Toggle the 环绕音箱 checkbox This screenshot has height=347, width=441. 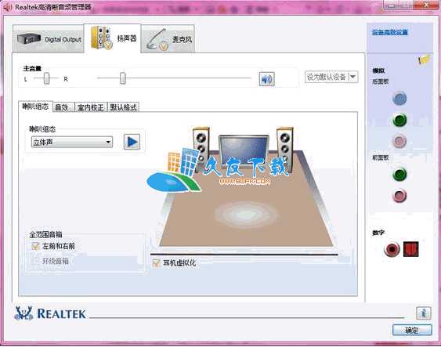pyautogui.click(x=35, y=261)
